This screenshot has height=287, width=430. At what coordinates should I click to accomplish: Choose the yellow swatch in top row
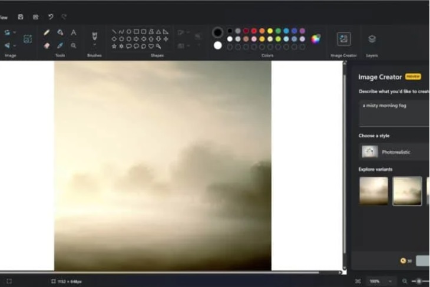pos(270,31)
